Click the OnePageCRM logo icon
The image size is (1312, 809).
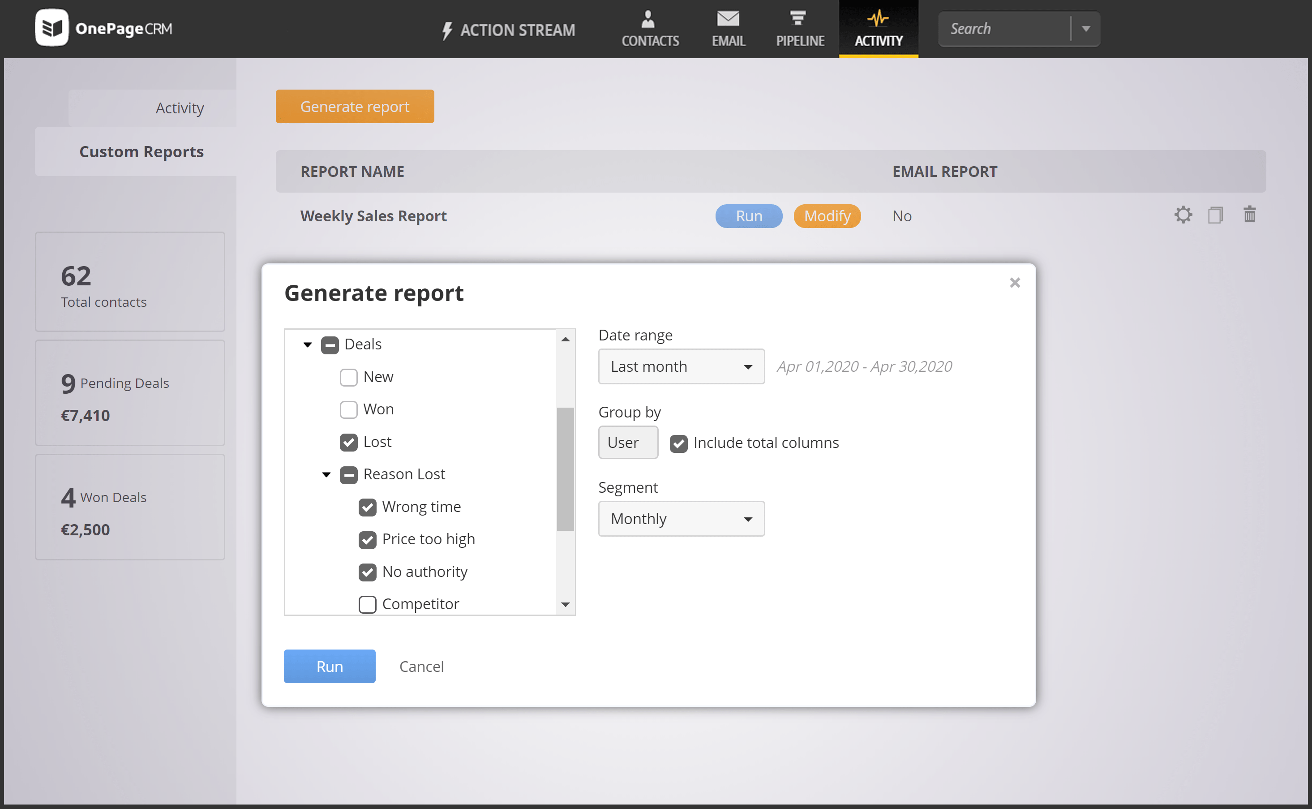coord(51,28)
